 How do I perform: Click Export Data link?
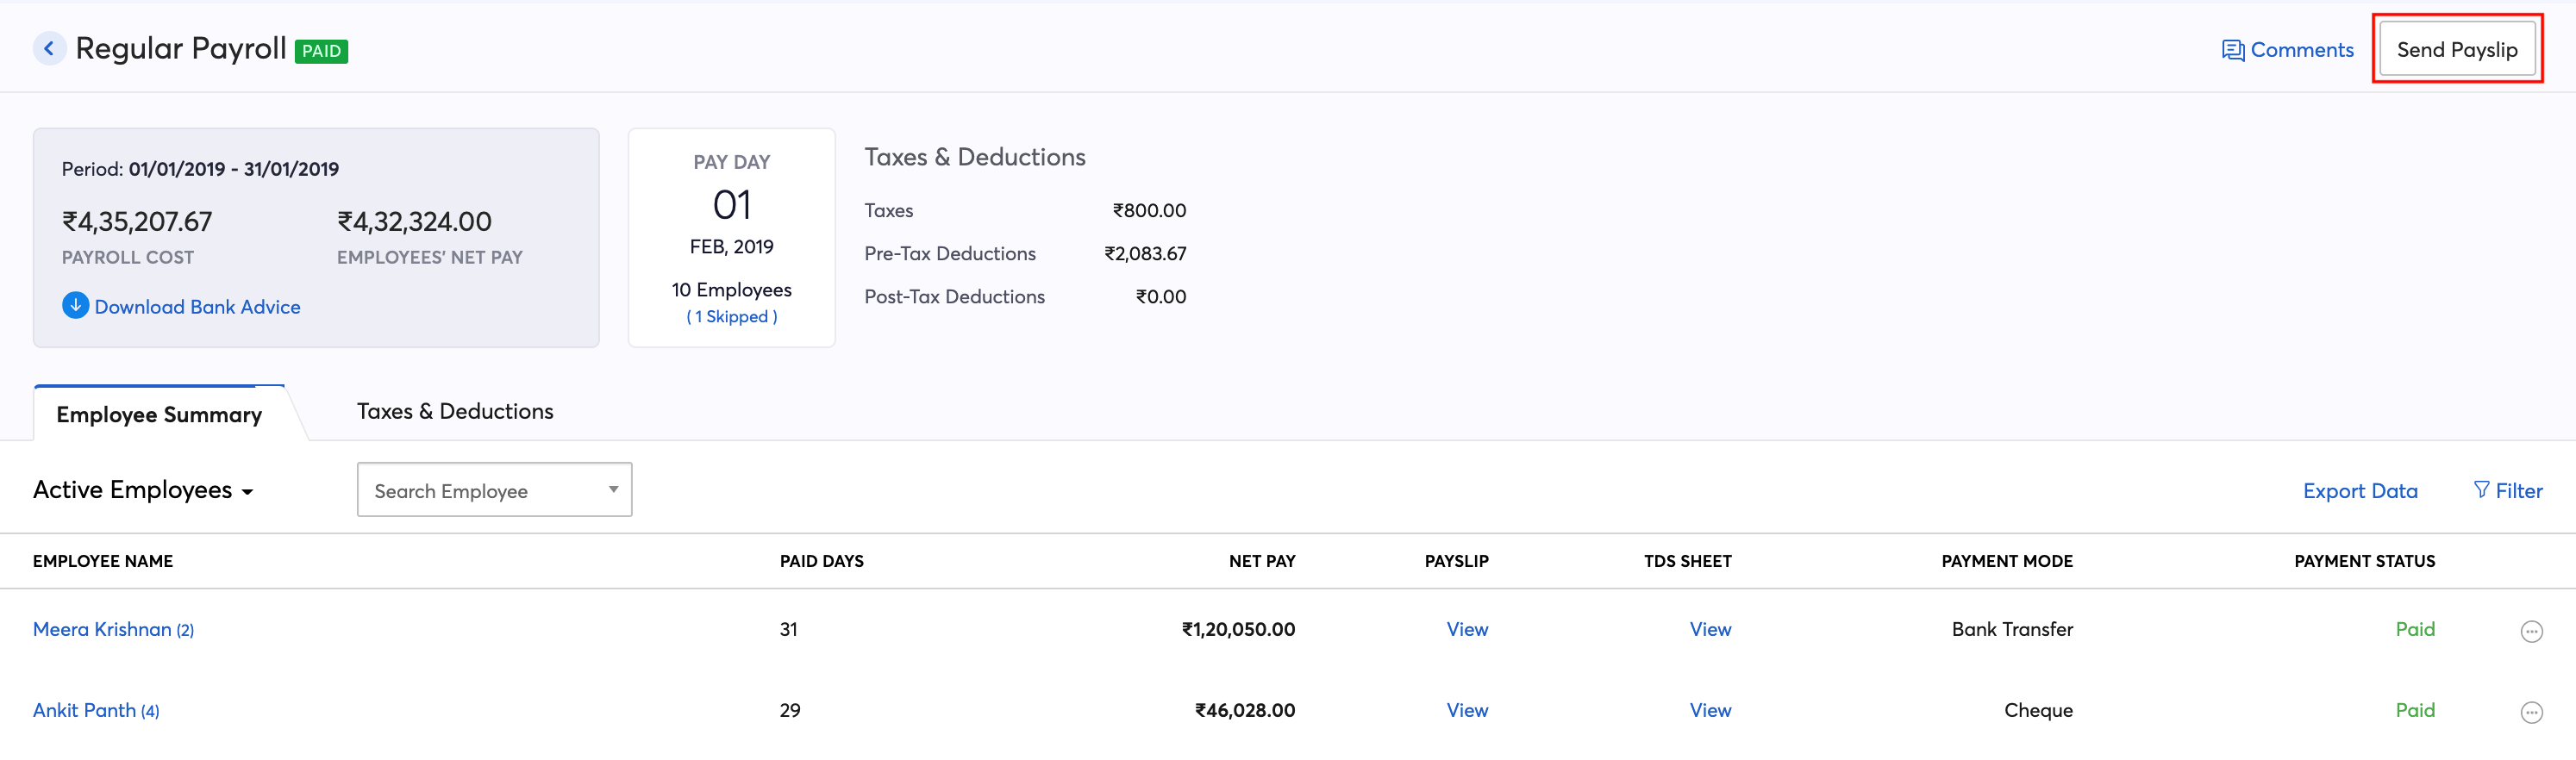click(x=2359, y=491)
